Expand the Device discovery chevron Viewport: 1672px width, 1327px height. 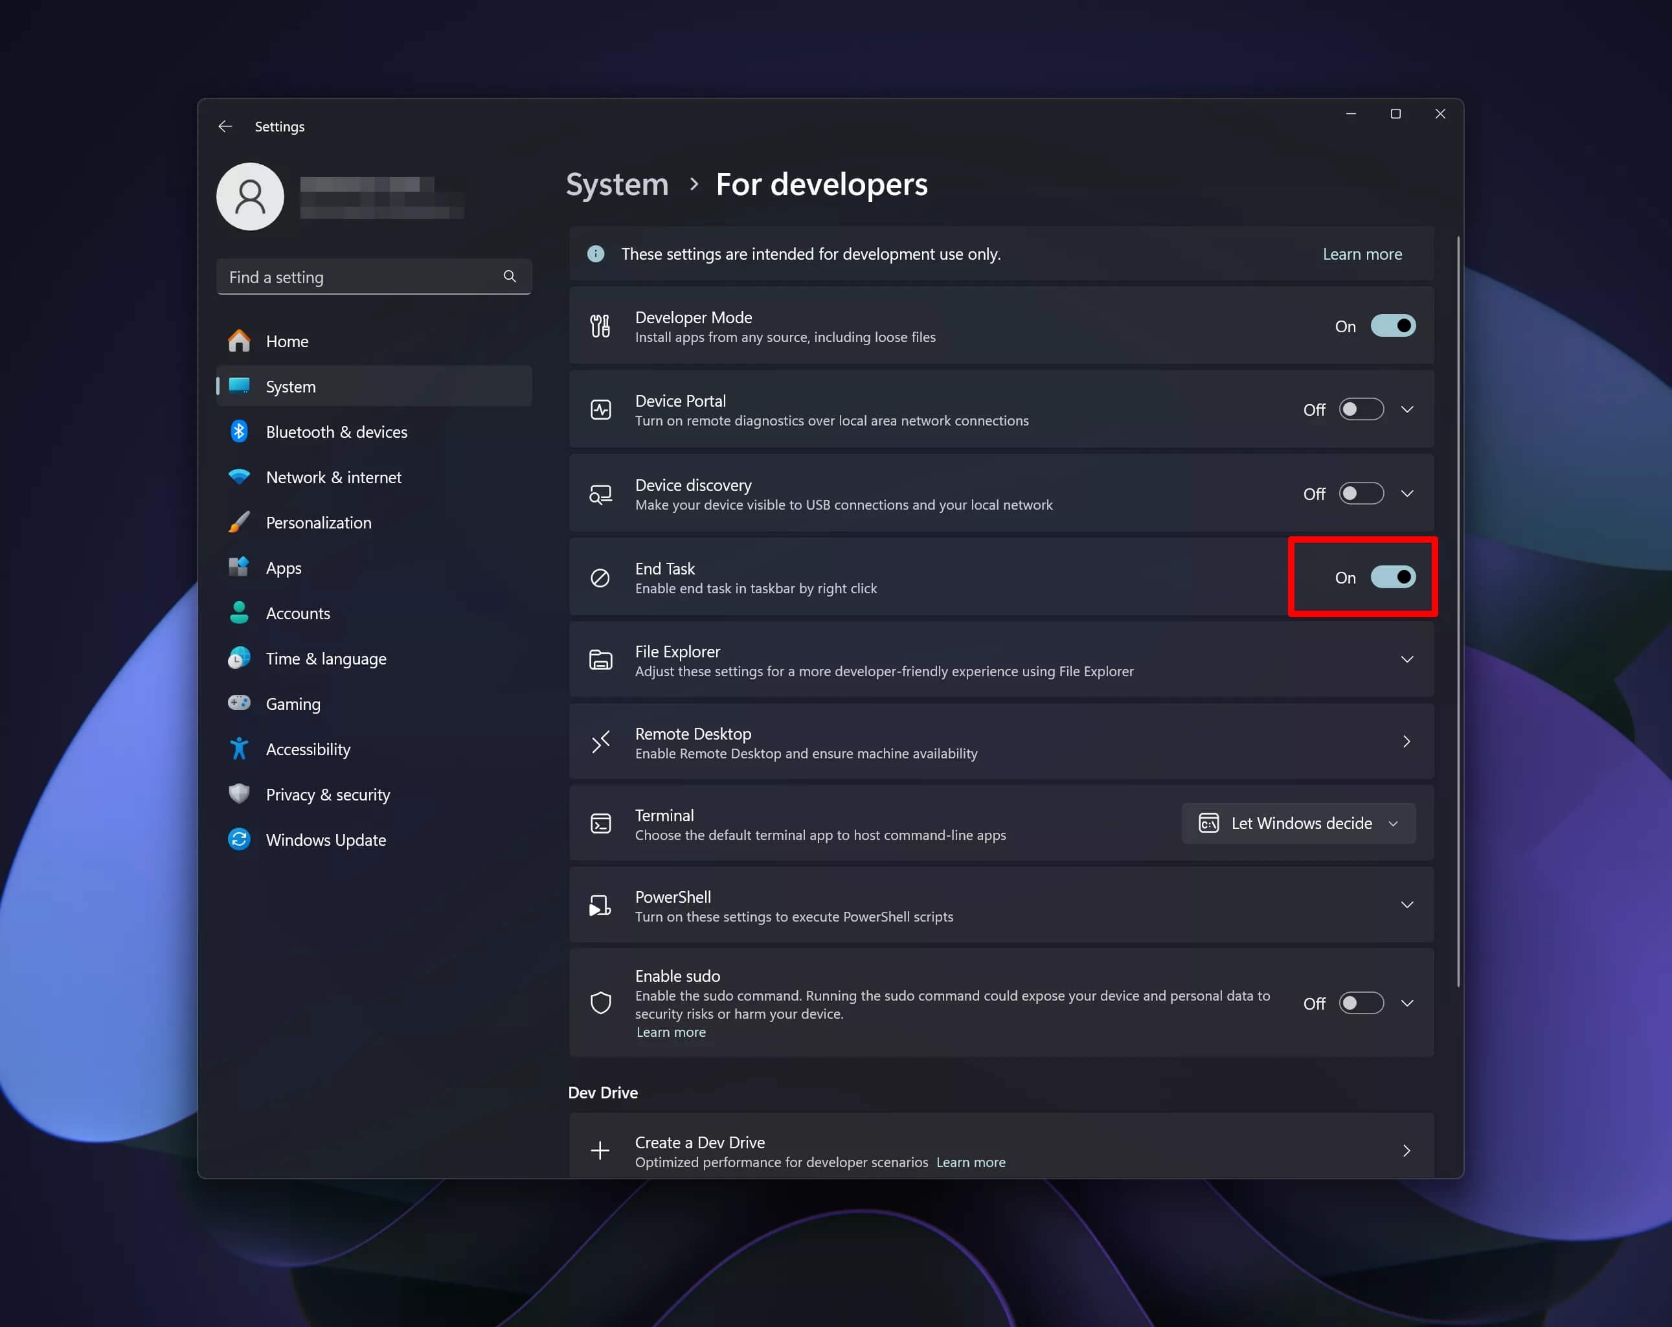(x=1407, y=494)
